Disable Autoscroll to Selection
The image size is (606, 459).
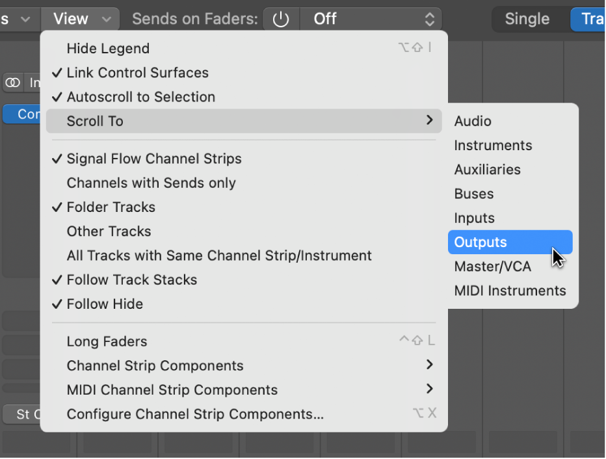(x=141, y=97)
